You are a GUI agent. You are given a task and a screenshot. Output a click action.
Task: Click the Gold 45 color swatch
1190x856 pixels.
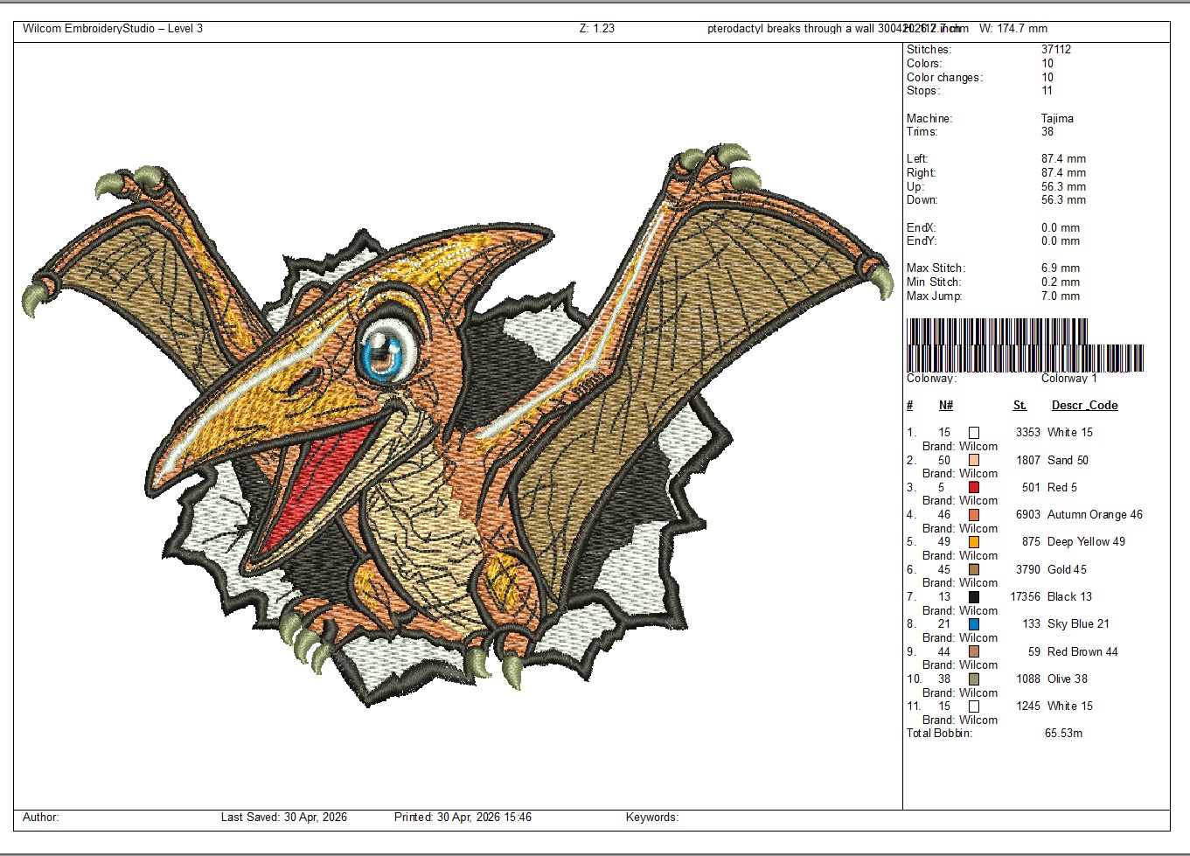pyautogui.click(x=973, y=570)
